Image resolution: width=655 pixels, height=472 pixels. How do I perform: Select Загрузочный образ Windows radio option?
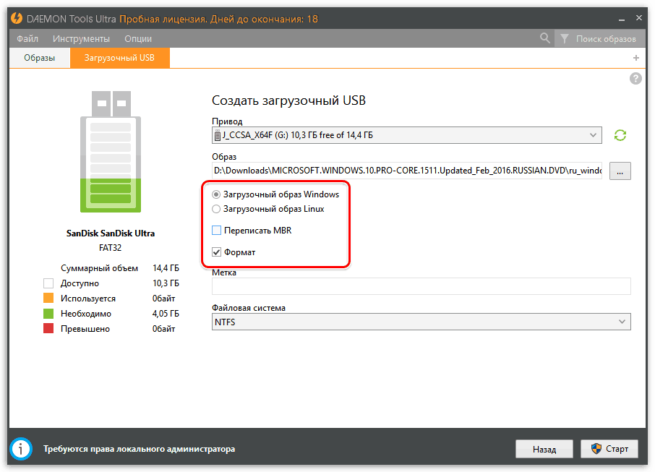[x=216, y=194]
